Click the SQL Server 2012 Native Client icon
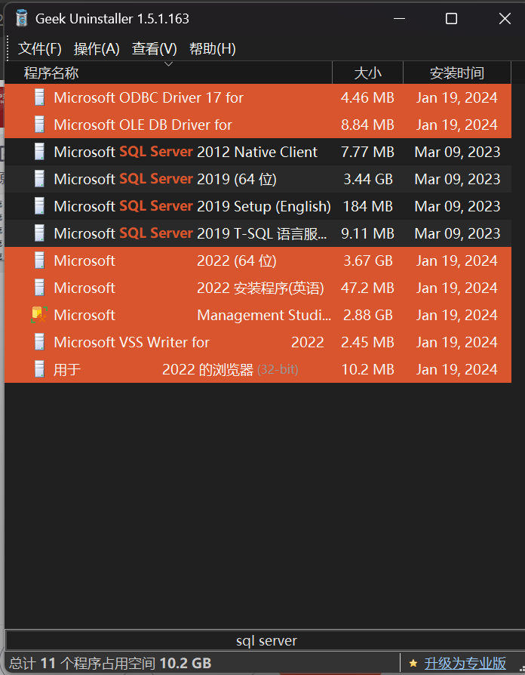Screen dimensions: 525x675 tap(39, 152)
